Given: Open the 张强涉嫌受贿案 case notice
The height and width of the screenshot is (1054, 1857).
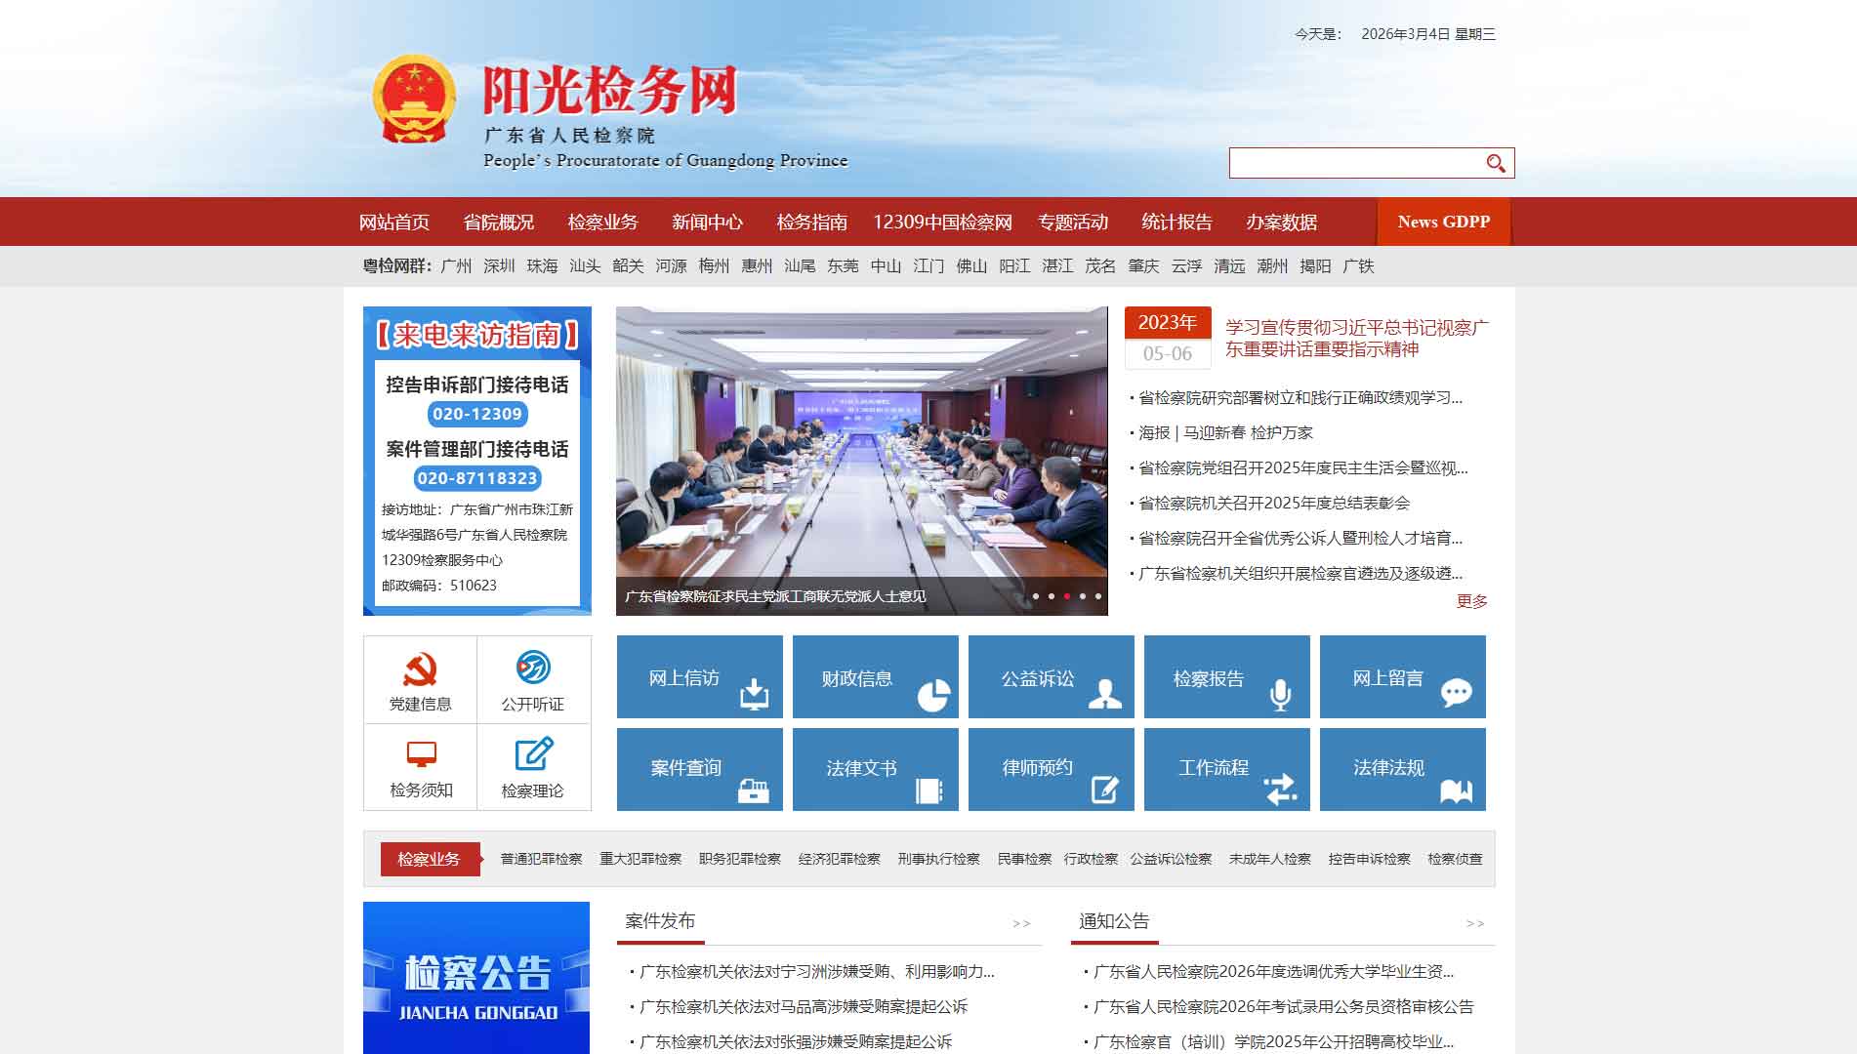Looking at the screenshot, I should (796, 1041).
